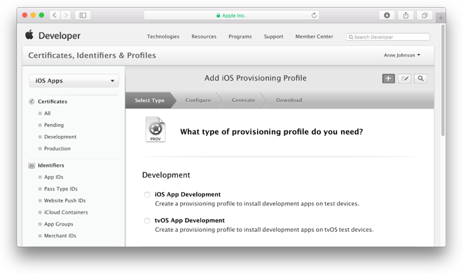Show Pending certificates
Viewport: 463px width, 274px height.
54,125
